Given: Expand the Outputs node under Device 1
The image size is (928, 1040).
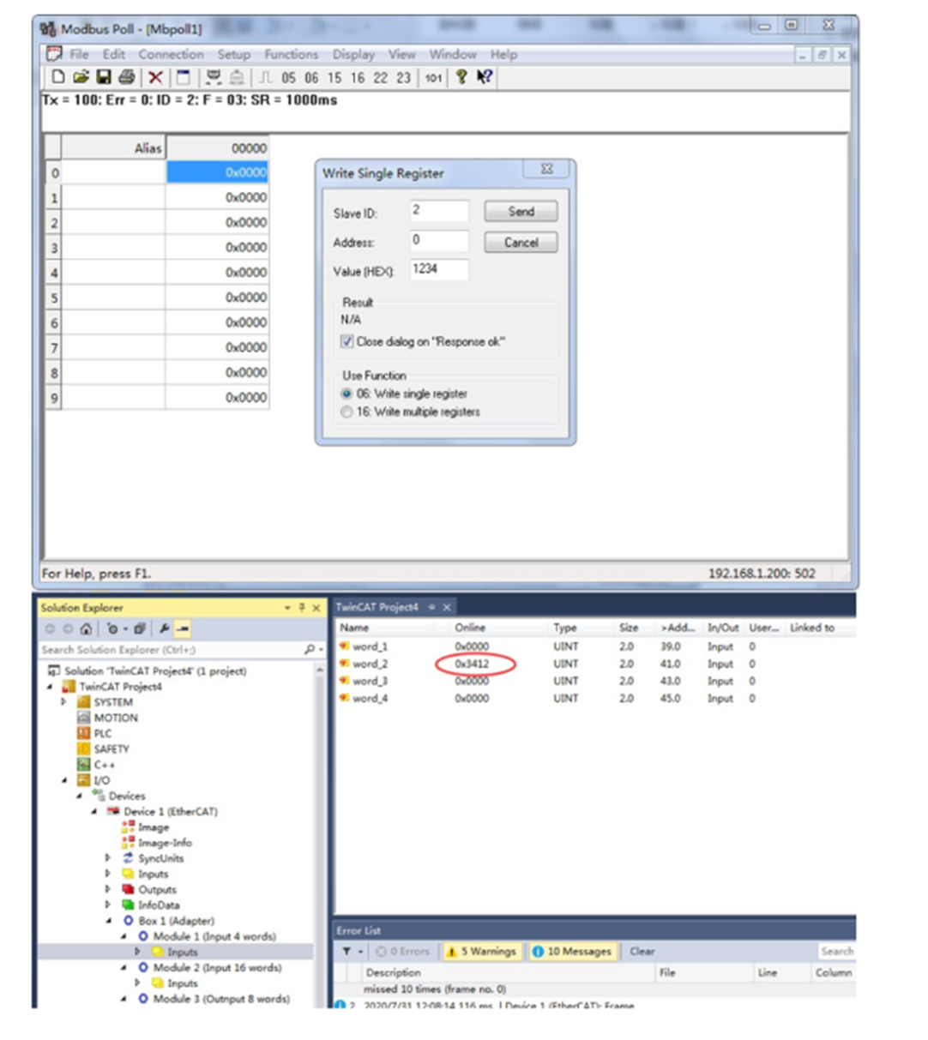Looking at the screenshot, I should click(108, 889).
